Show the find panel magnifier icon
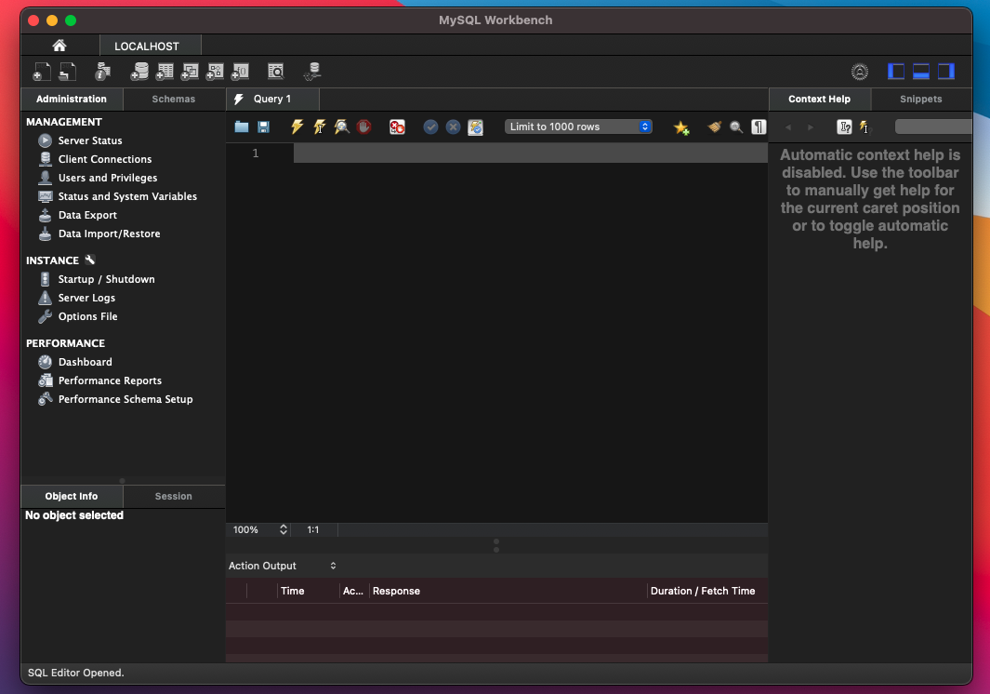The height and width of the screenshot is (694, 990). pyautogui.click(x=736, y=127)
